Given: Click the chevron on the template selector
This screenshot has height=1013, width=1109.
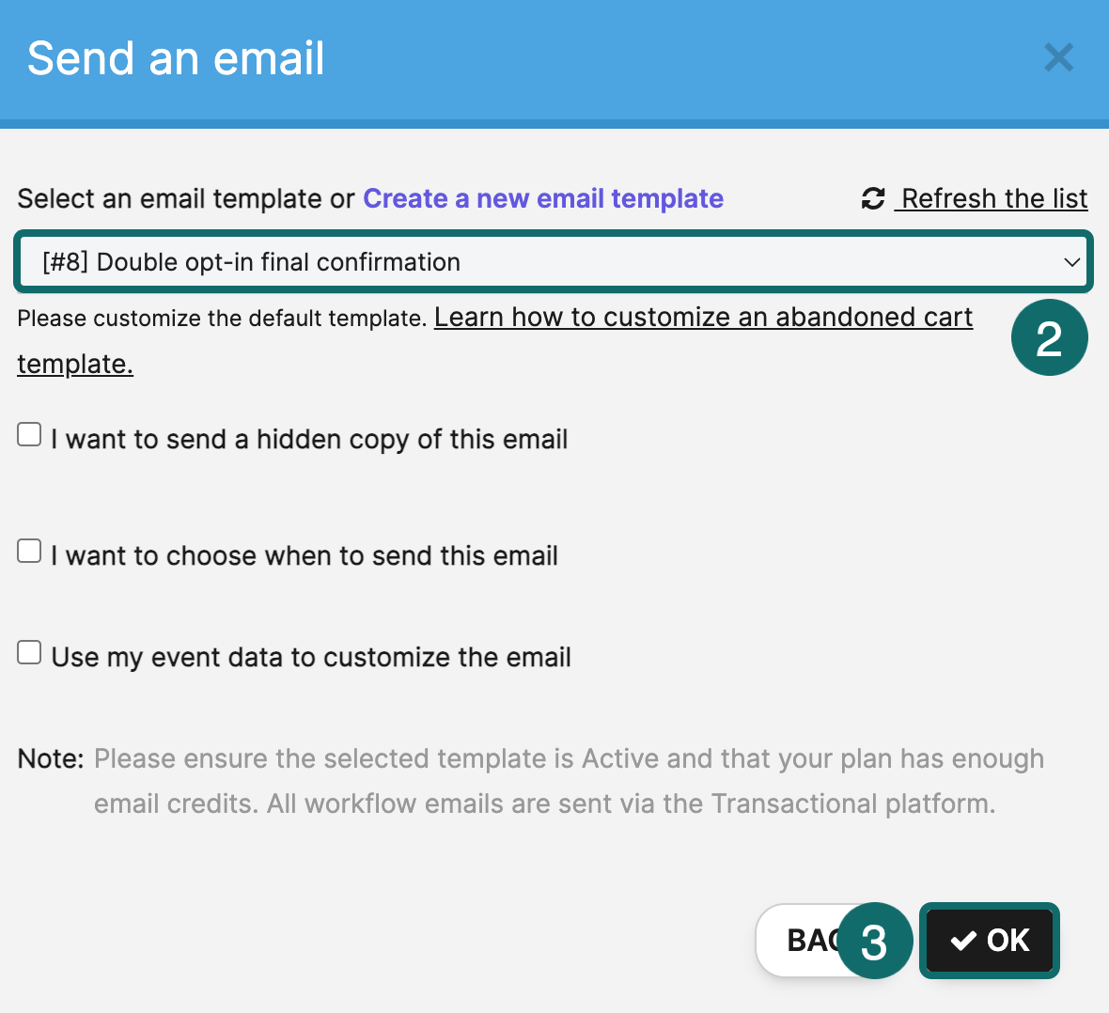Looking at the screenshot, I should 1072,263.
